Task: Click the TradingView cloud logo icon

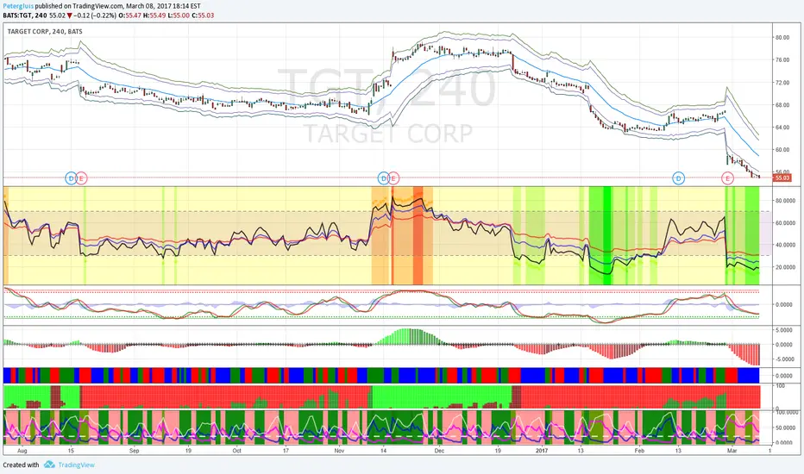Action: pos(49,465)
